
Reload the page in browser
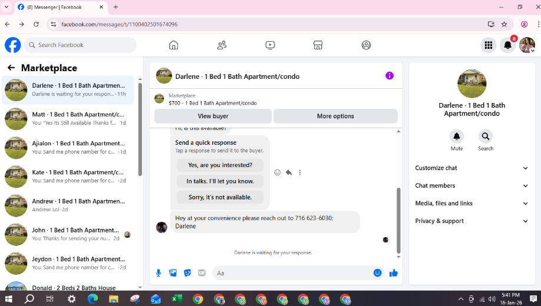[x=36, y=24]
